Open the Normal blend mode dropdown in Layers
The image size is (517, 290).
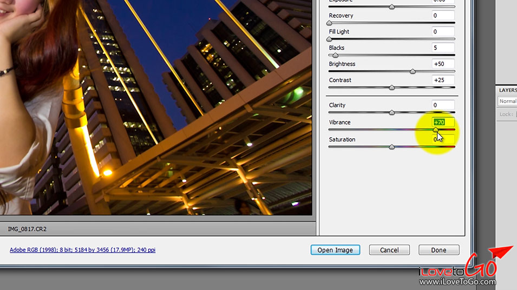click(507, 102)
